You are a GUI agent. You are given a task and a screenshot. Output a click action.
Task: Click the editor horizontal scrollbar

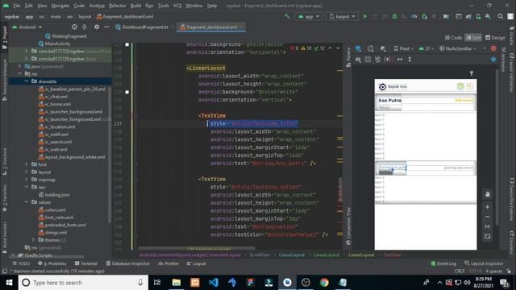click(197, 248)
